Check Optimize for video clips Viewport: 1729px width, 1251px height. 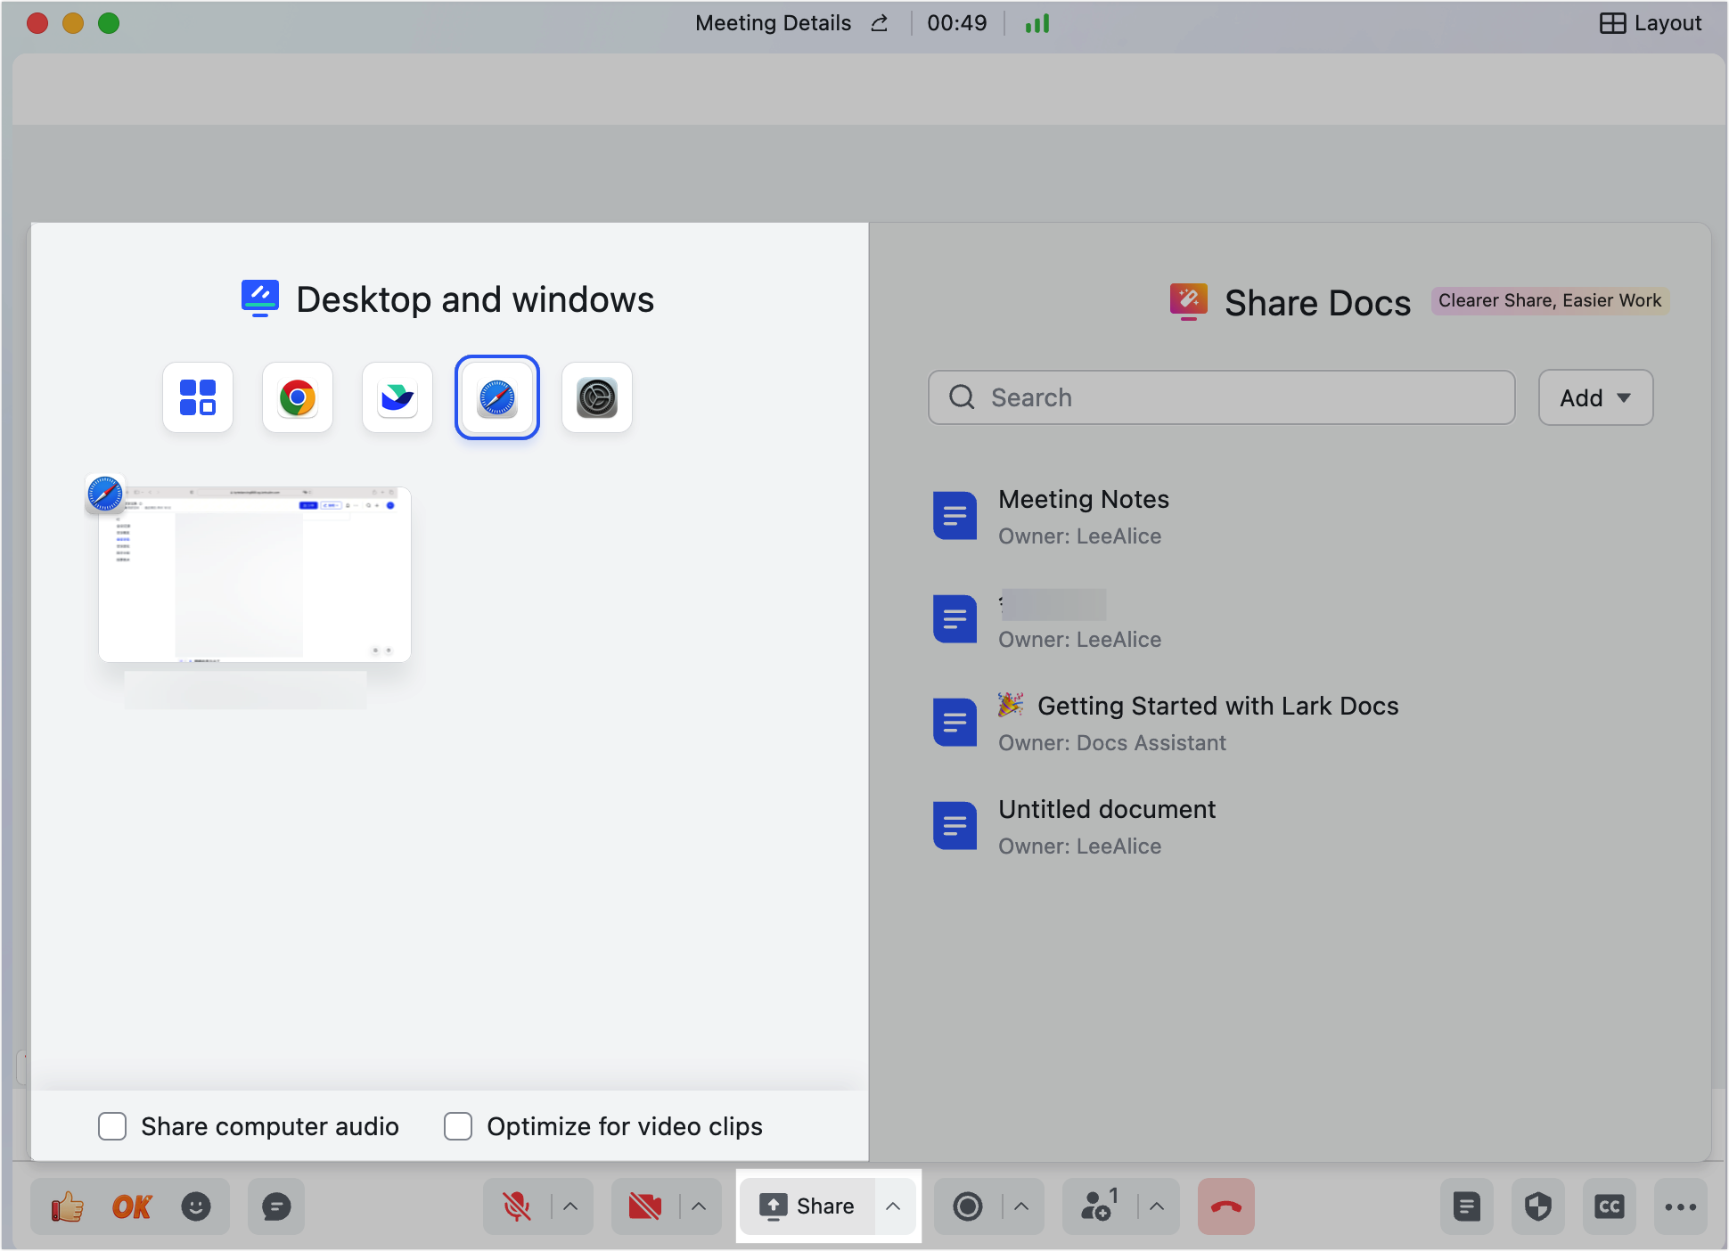458,1126
